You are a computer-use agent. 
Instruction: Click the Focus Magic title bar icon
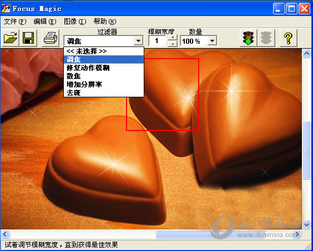(x=6, y=8)
